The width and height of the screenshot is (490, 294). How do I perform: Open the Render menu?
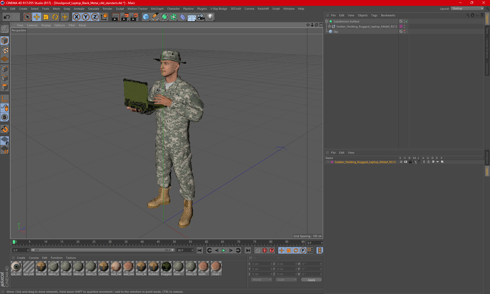coord(107,9)
